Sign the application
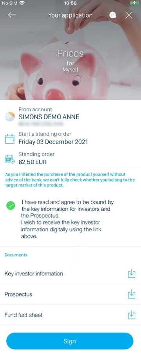The image size is (141, 357). click(x=70, y=341)
